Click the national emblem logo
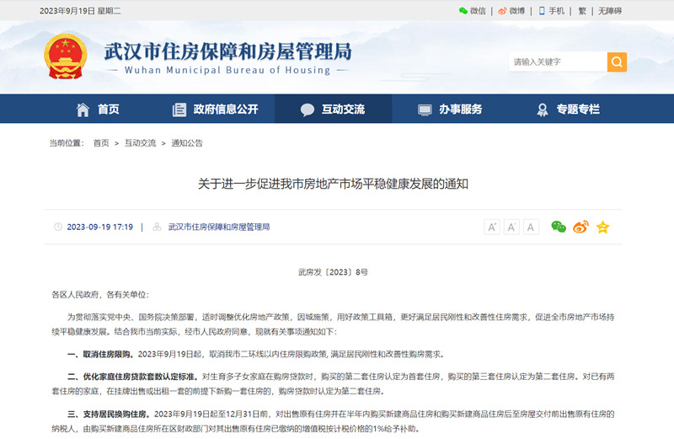The image size is (674, 439). [66, 56]
